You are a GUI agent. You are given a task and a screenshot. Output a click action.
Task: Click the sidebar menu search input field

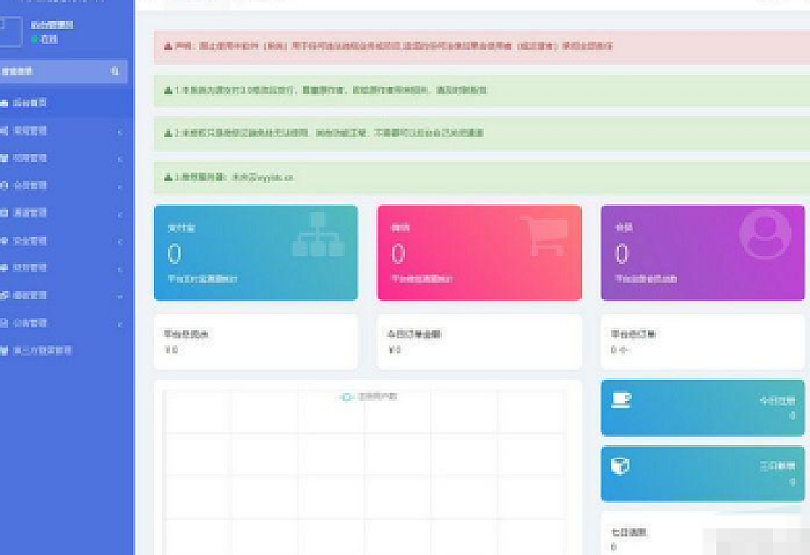click(53, 71)
